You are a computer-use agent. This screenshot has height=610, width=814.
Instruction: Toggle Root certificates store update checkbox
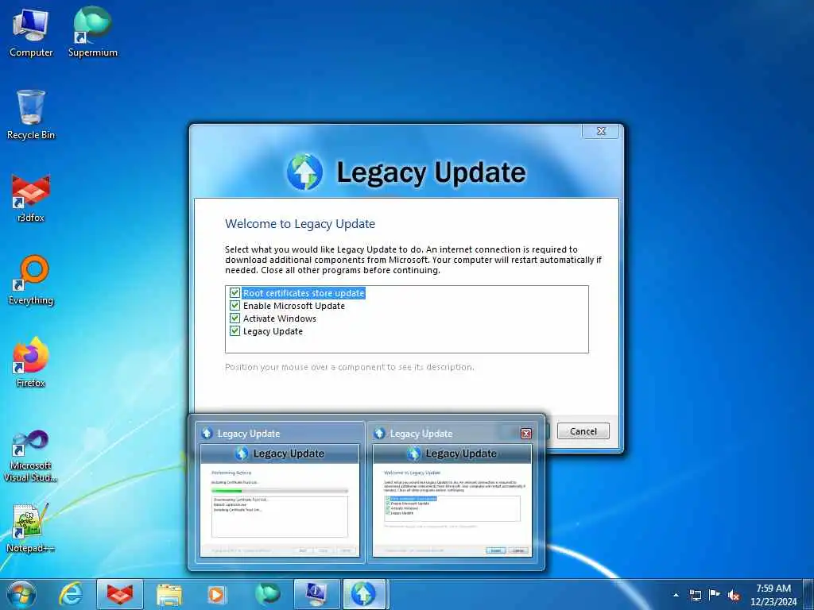tap(235, 293)
